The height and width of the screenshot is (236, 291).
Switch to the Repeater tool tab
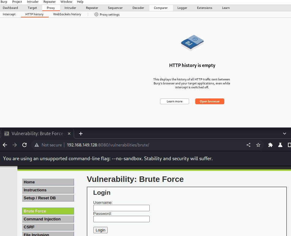coord(92,8)
